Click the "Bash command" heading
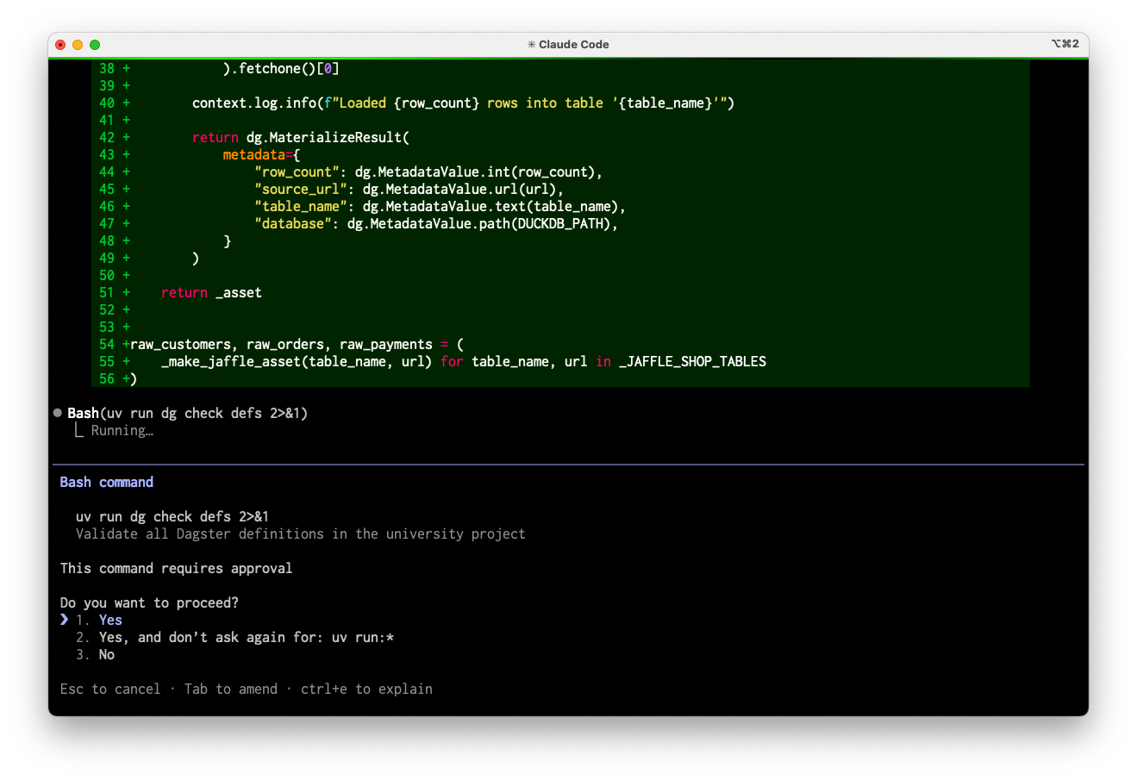 (x=107, y=482)
